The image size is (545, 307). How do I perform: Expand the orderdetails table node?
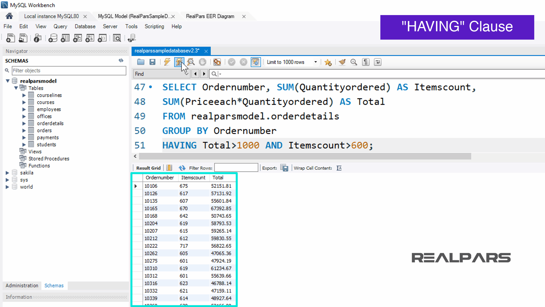(24, 123)
